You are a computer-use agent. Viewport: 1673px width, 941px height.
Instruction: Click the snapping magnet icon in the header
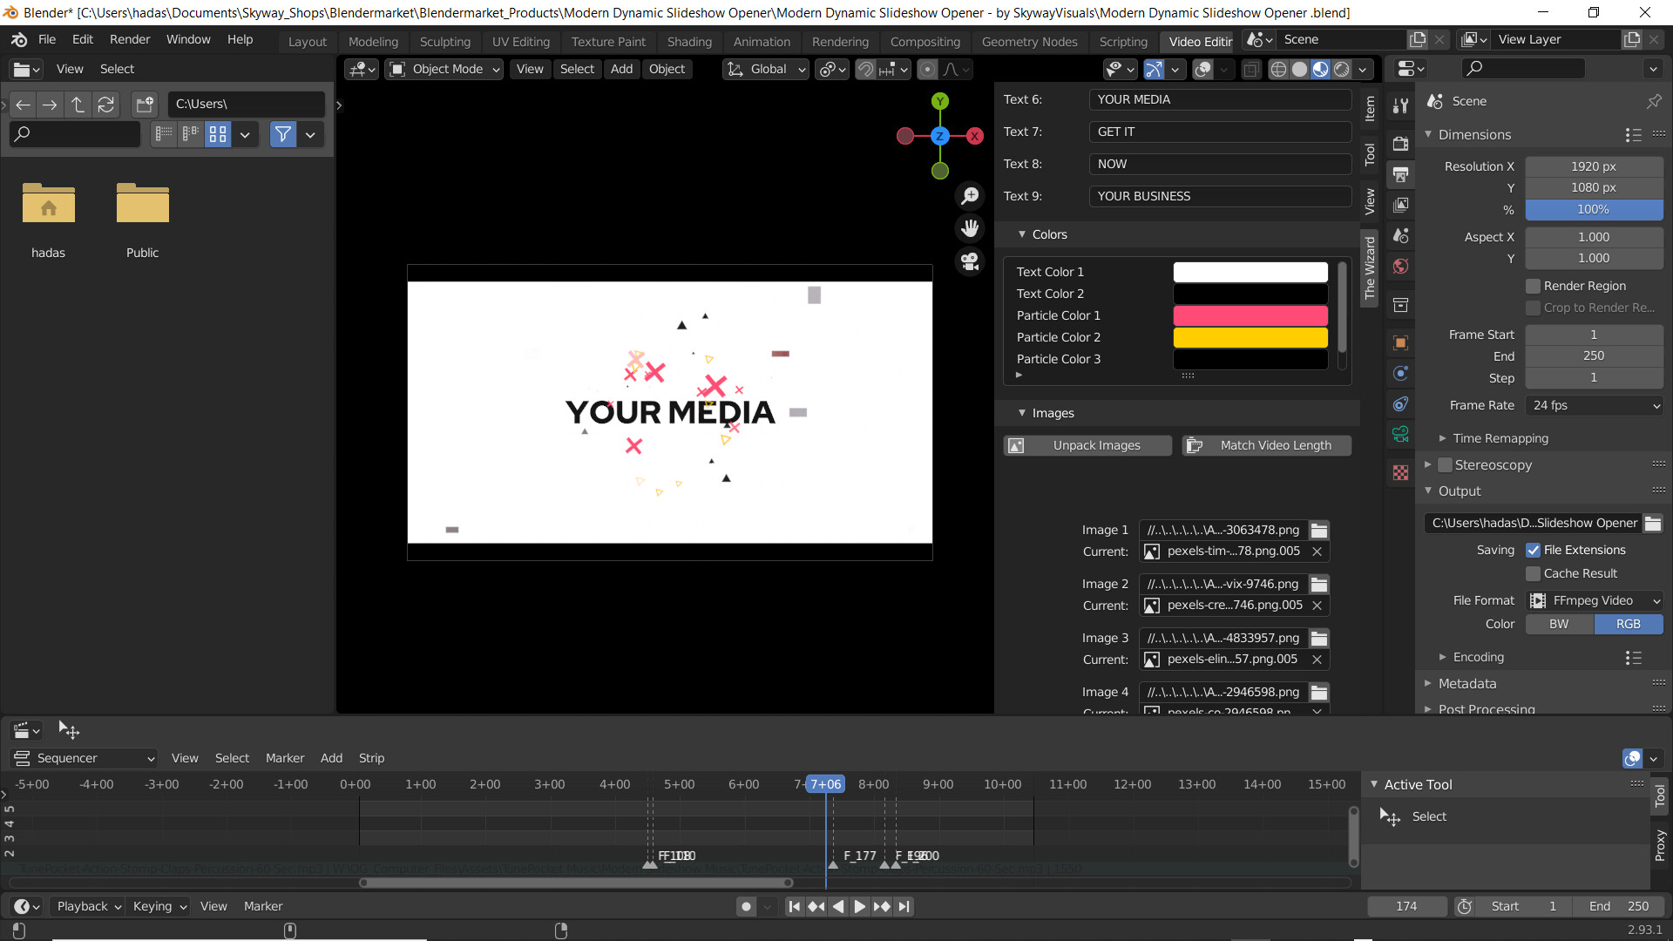pyautogui.click(x=866, y=69)
